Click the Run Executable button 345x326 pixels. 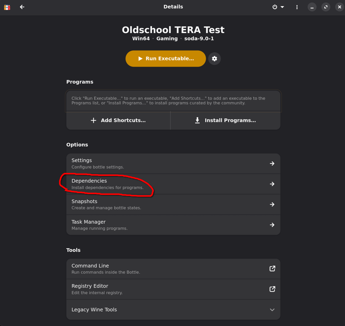(x=166, y=58)
